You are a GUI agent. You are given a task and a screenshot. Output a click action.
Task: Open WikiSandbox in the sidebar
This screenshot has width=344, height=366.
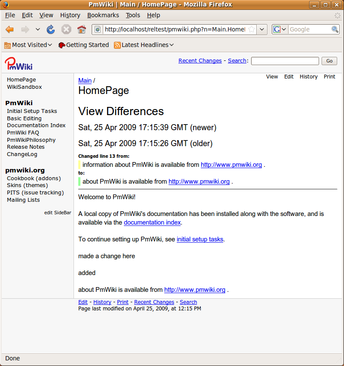coord(25,87)
